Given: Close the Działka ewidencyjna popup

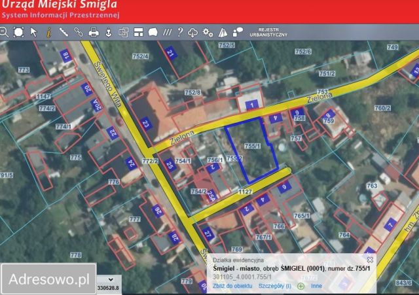Looking at the screenshot, I should 370,260.
